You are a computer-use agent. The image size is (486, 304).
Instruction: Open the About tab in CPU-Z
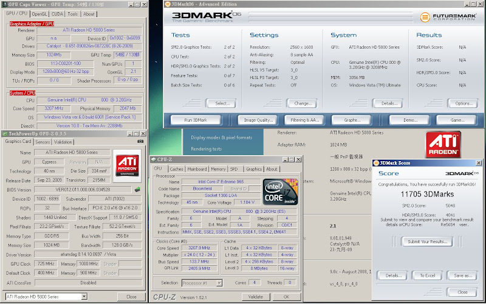coord(272,169)
